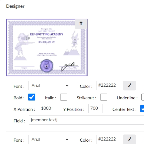Select the Italic label

point(51,98)
